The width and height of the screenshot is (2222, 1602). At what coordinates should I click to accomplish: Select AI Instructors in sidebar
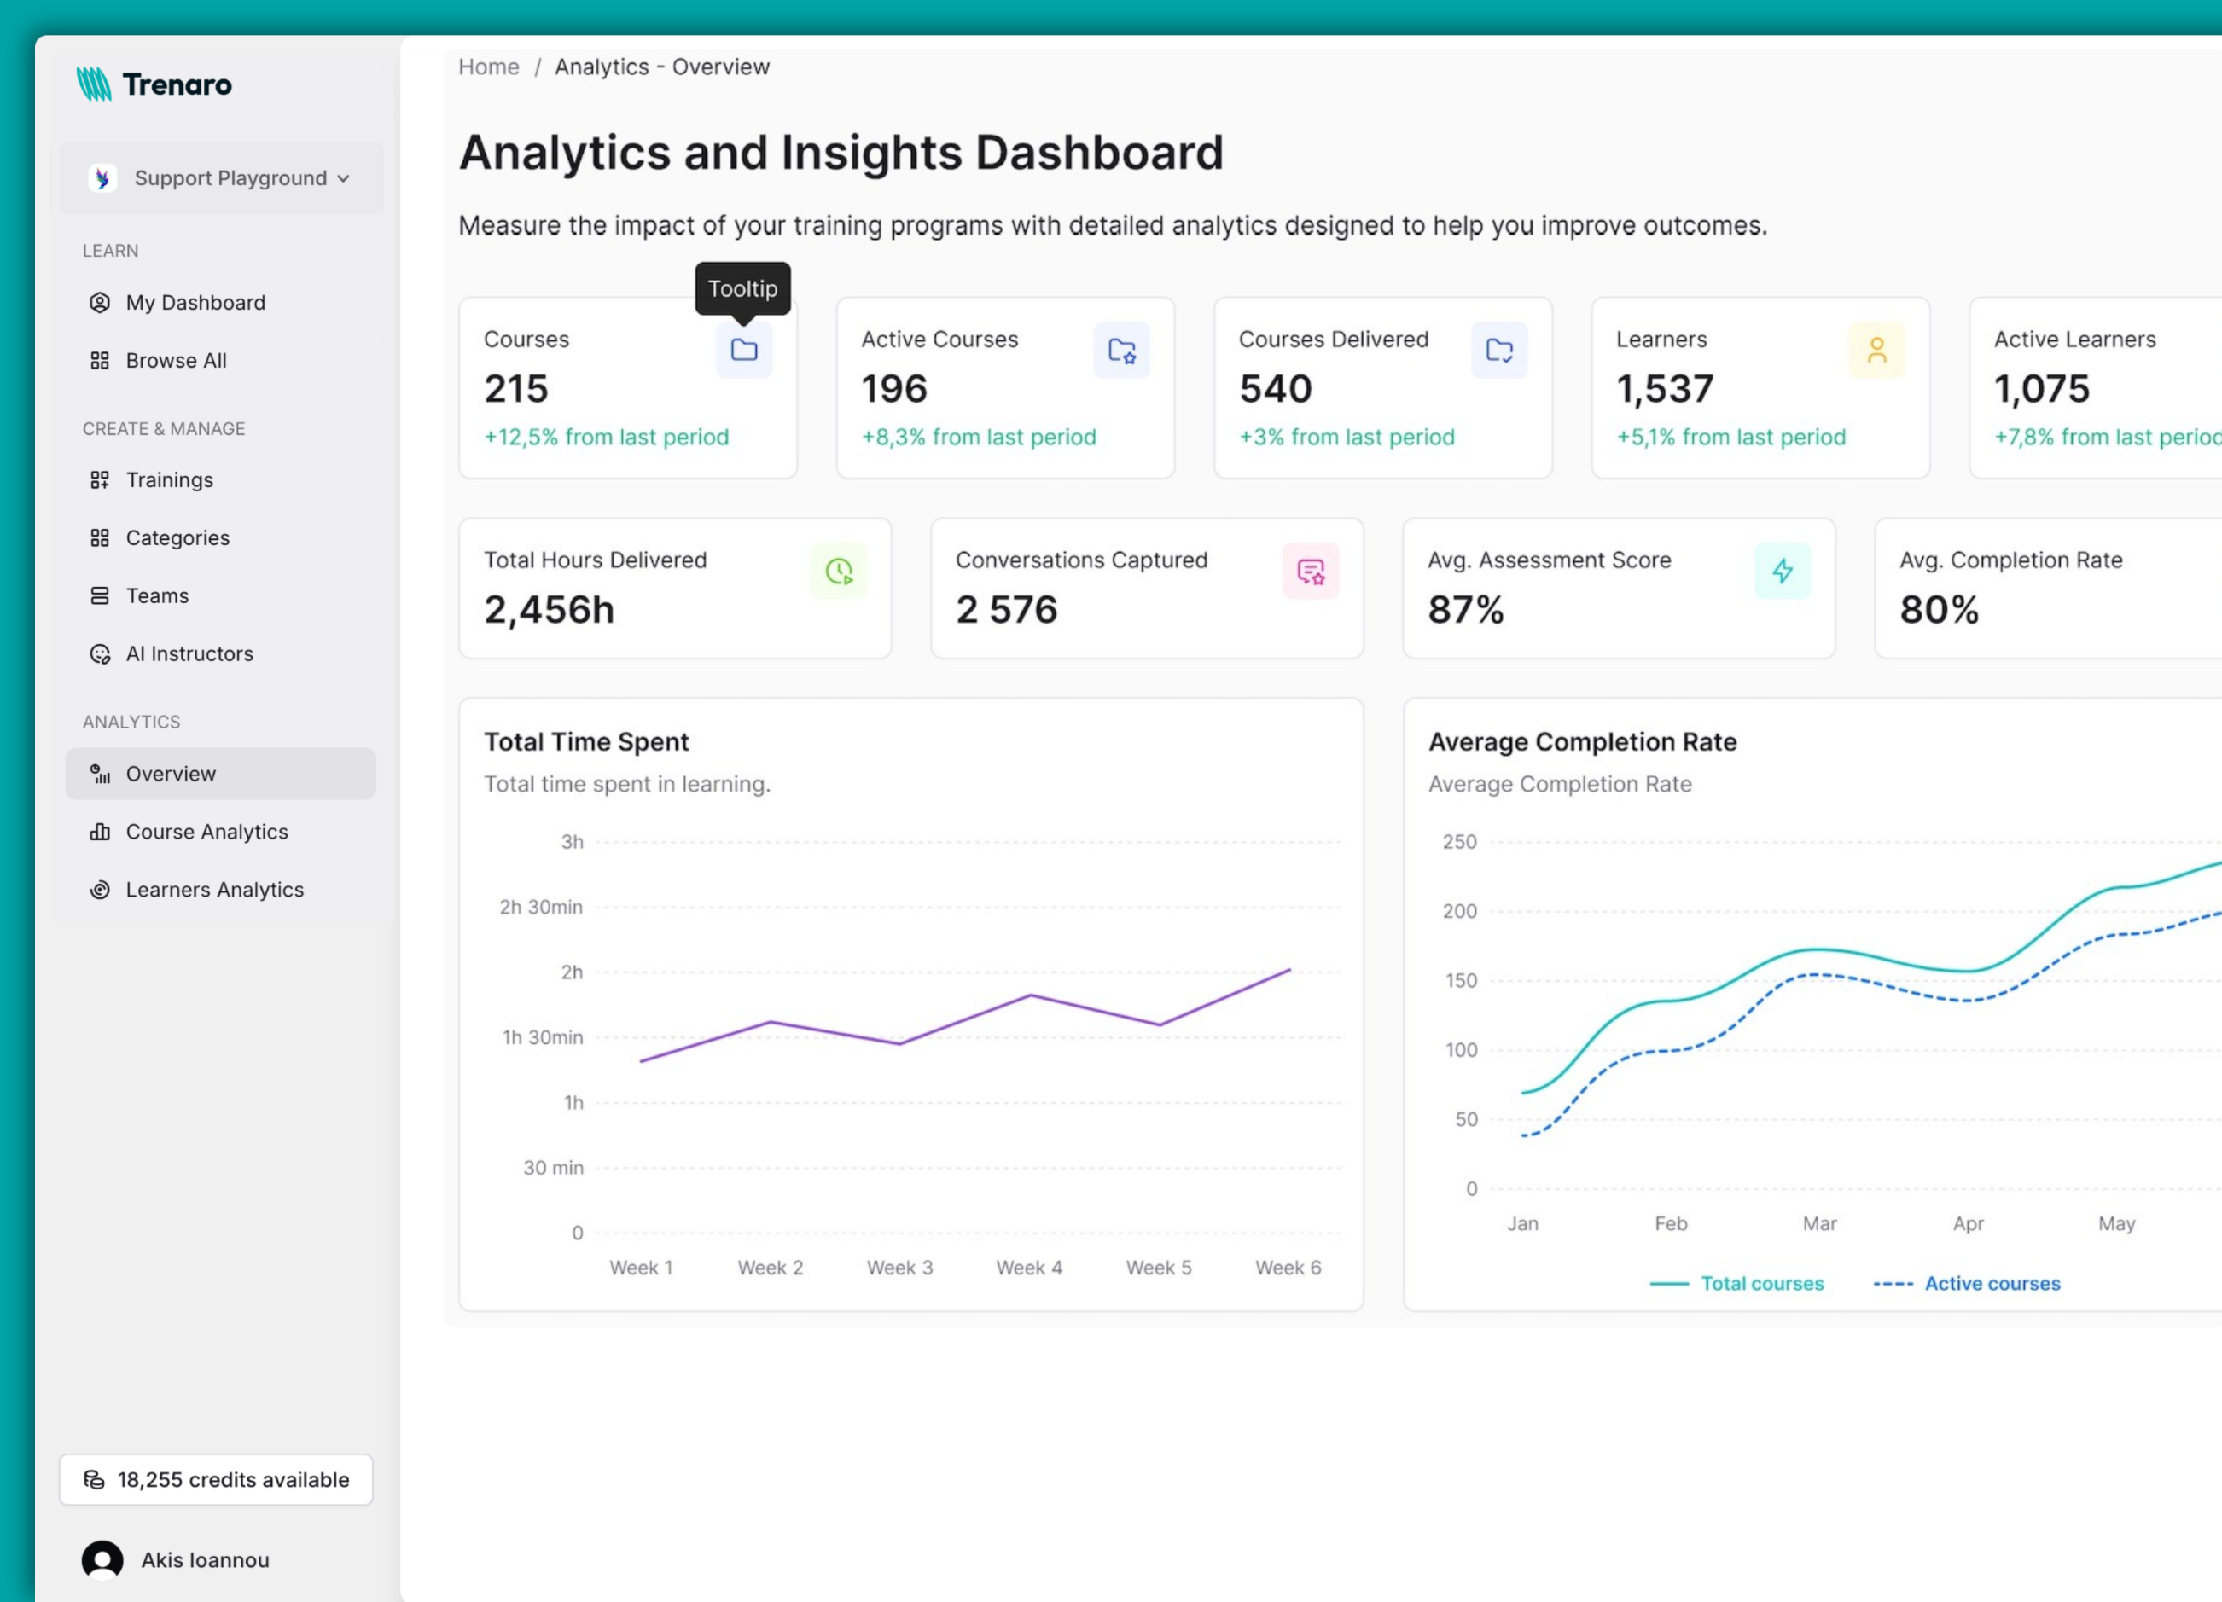tap(189, 653)
